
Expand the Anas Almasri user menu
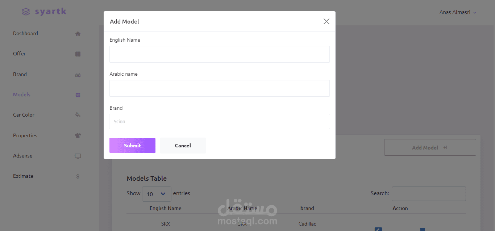[x=458, y=12]
